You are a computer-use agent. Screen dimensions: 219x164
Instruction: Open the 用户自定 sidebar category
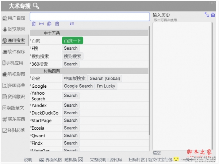pos(14,18)
